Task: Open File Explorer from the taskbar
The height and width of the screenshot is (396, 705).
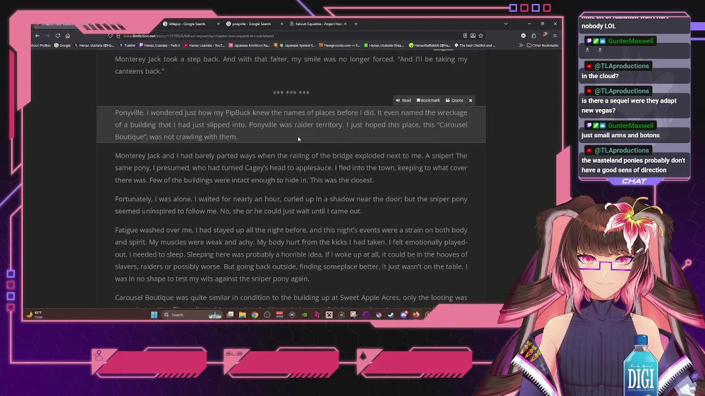Action: point(242,315)
